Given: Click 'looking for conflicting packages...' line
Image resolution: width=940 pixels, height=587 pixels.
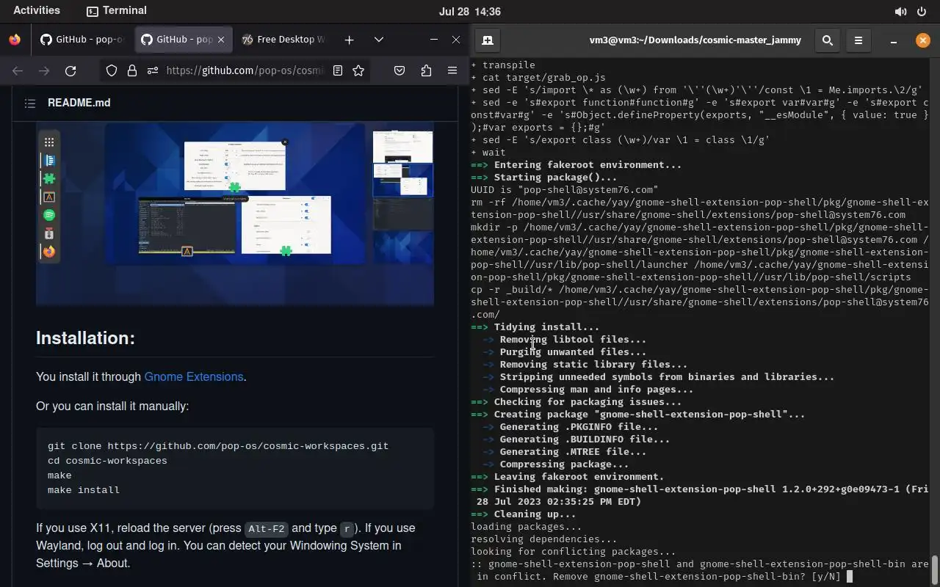Looking at the screenshot, I should [574, 552].
